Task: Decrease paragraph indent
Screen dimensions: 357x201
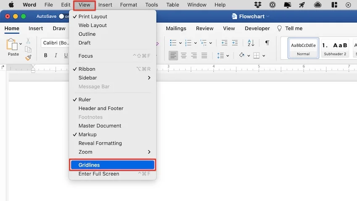Action: 225,42
